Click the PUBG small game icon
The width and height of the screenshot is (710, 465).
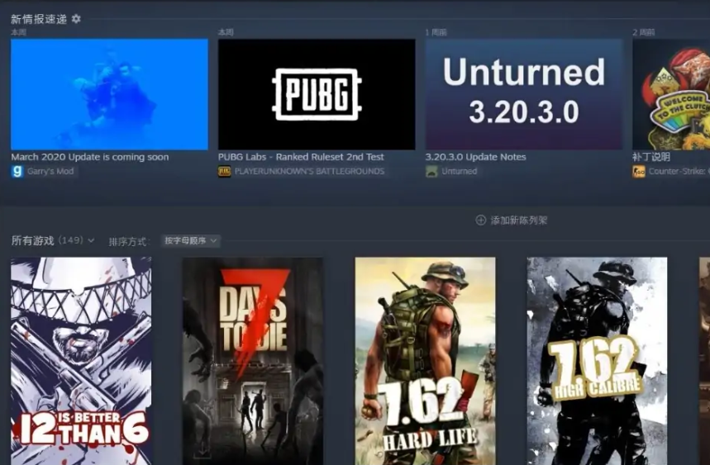(x=224, y=172)
